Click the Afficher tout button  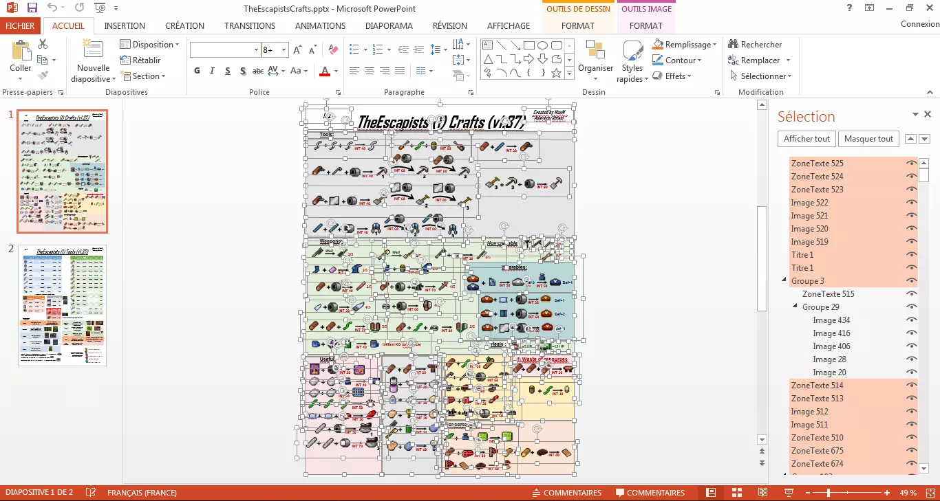point(807,139)
